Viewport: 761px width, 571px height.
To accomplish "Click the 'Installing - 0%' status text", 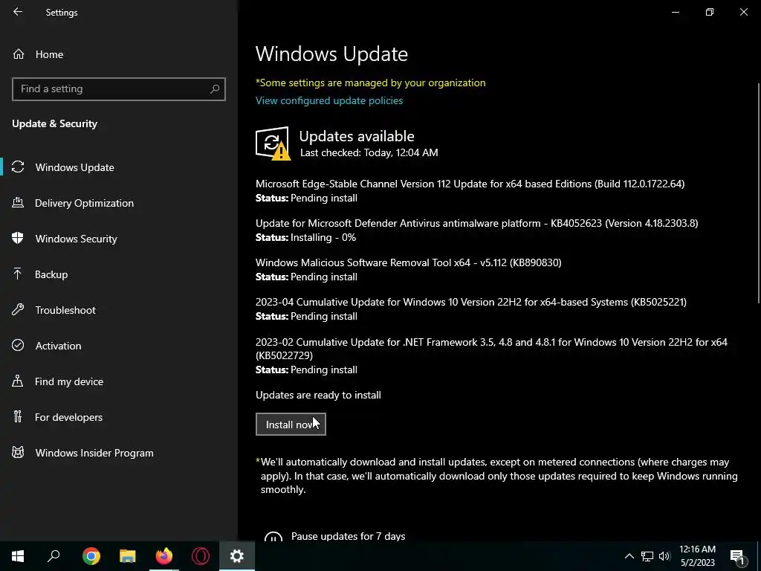I will click(x=323, y=237).
